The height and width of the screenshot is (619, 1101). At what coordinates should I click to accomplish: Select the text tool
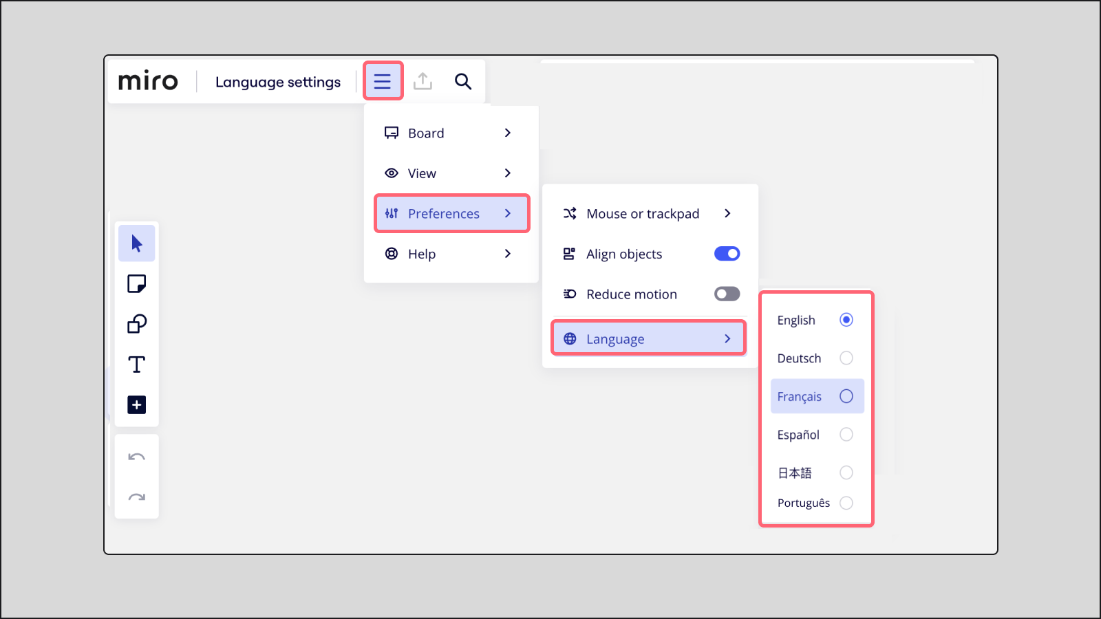pyautogui.click(x=136, y=365)
